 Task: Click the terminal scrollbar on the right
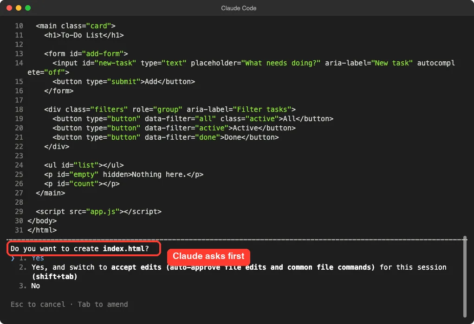click(x=465, y=277)
